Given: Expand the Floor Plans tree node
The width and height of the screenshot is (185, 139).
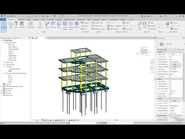Looking at the screenshot, I should pyautogui.click(x=4, y=62).
